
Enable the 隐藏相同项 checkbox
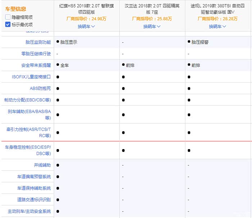(x=8, y=17)
